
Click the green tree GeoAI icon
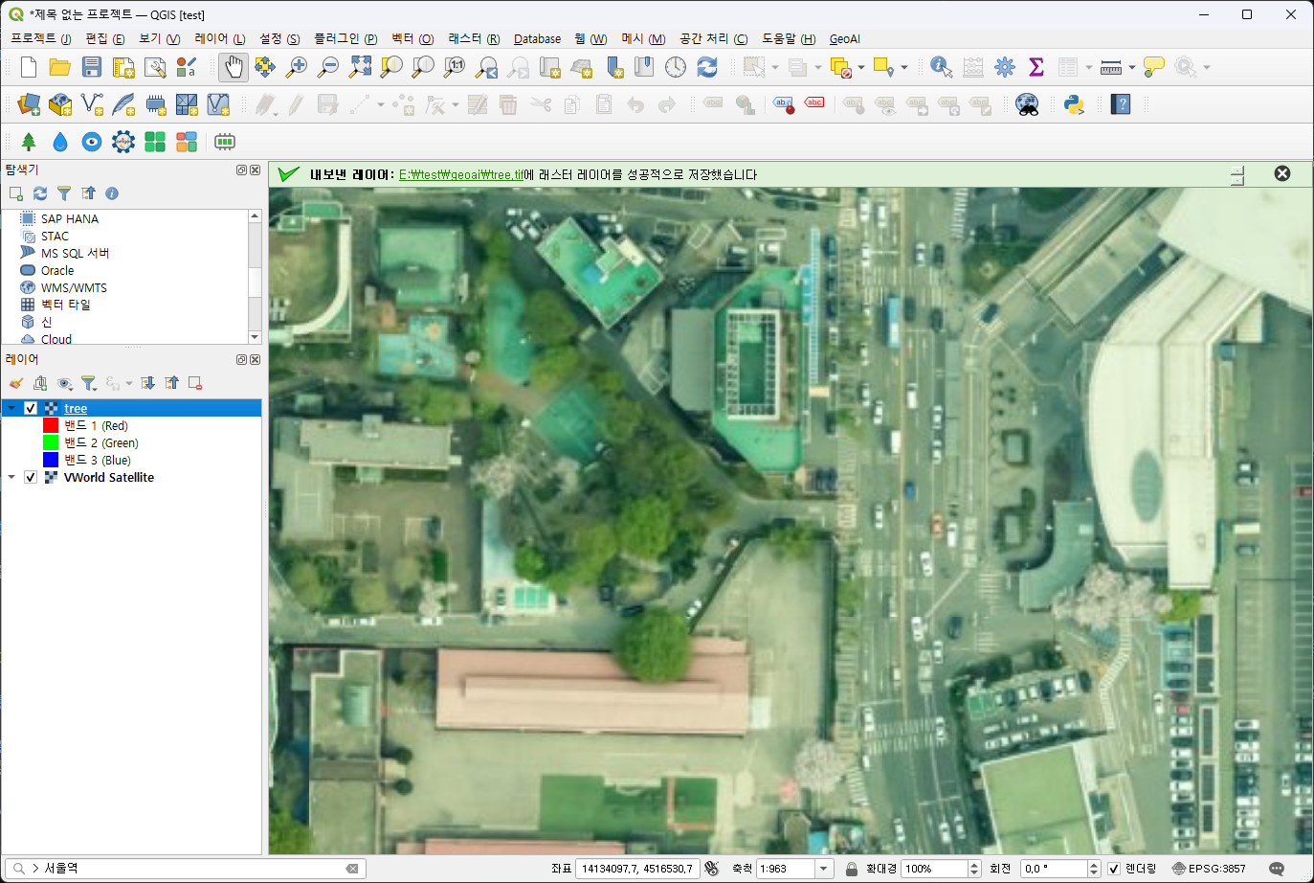pyautogui.click(x=29, y=142)
